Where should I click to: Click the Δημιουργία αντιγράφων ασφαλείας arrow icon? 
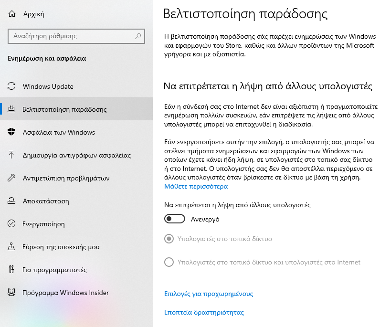(x=11, y=155)
